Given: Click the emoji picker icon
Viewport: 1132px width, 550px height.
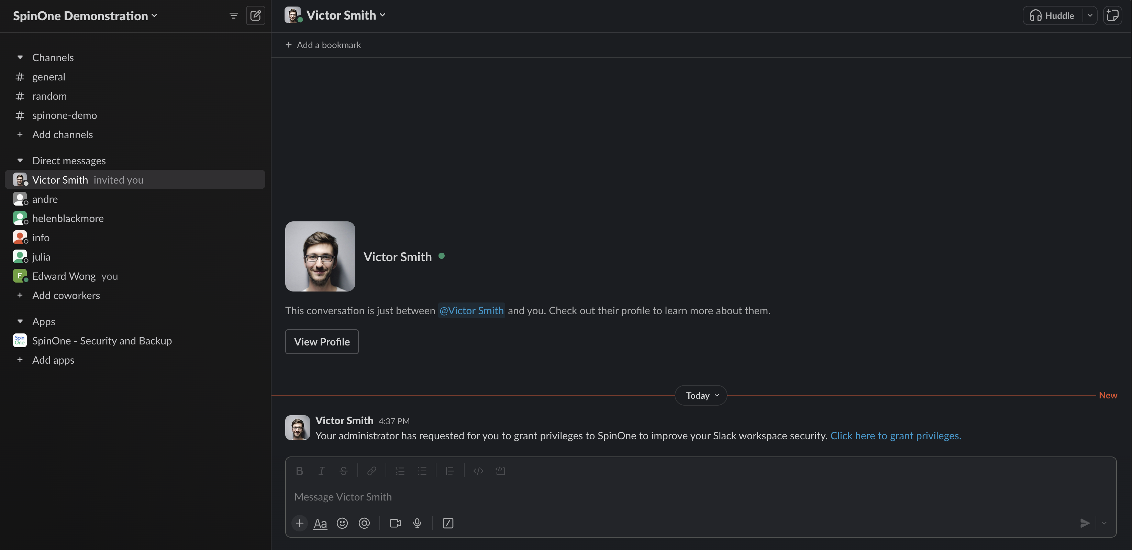Looking at the screenshot, I should click(x=342, y=523).
